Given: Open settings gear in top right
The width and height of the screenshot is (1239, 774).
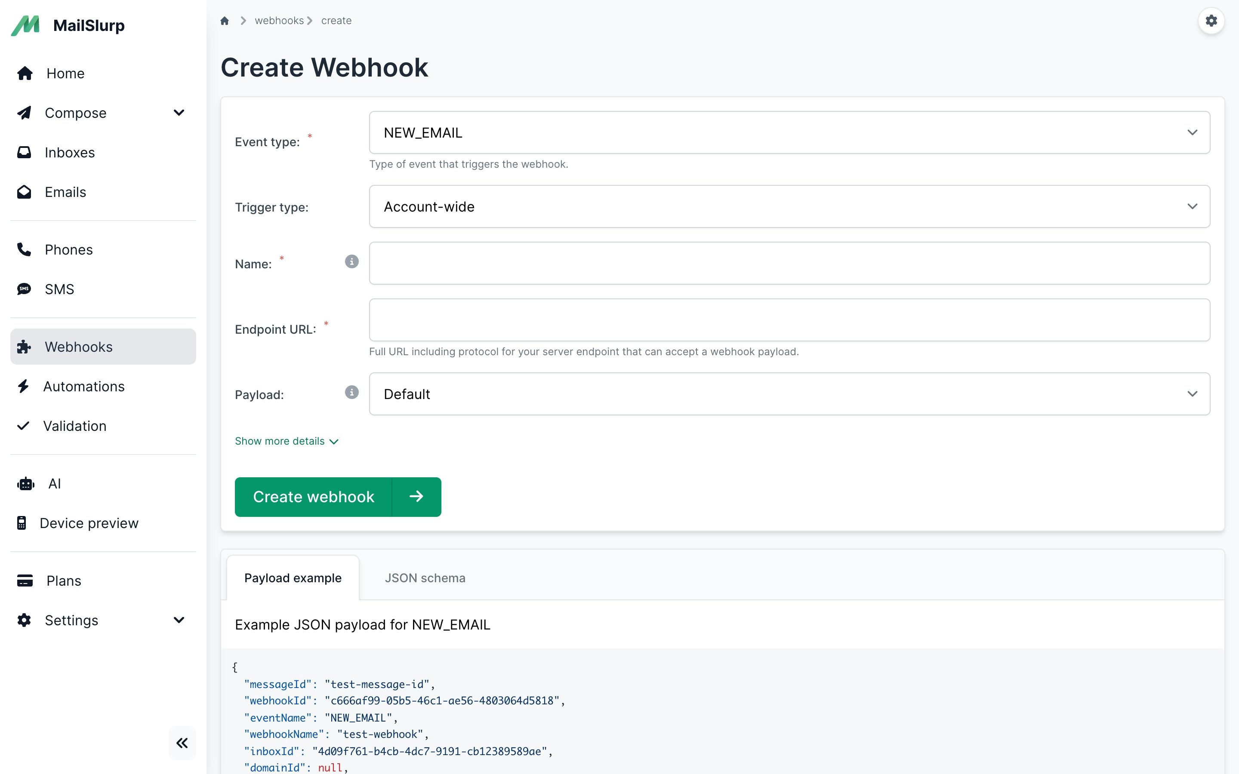Looking at the screenshot, I should (x=1211, y=21).
